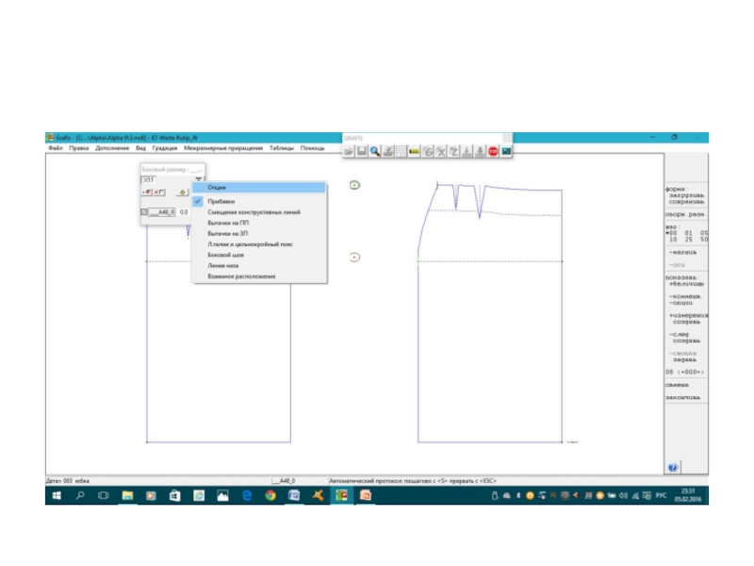Select the magnifier zoom tool

click(x=375, y=151)
